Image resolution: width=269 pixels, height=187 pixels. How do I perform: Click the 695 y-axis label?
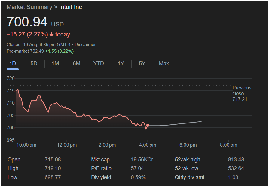11,140
